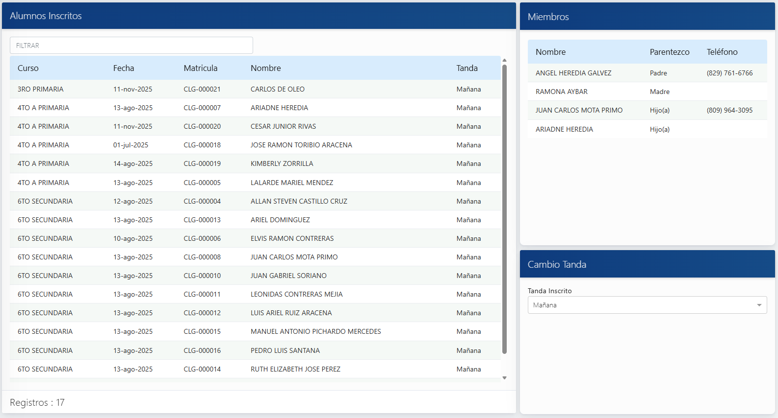
Task: Select the RUTH ELIZABETH JOSE PEREZ row
Action: click(x=295, y=369)
